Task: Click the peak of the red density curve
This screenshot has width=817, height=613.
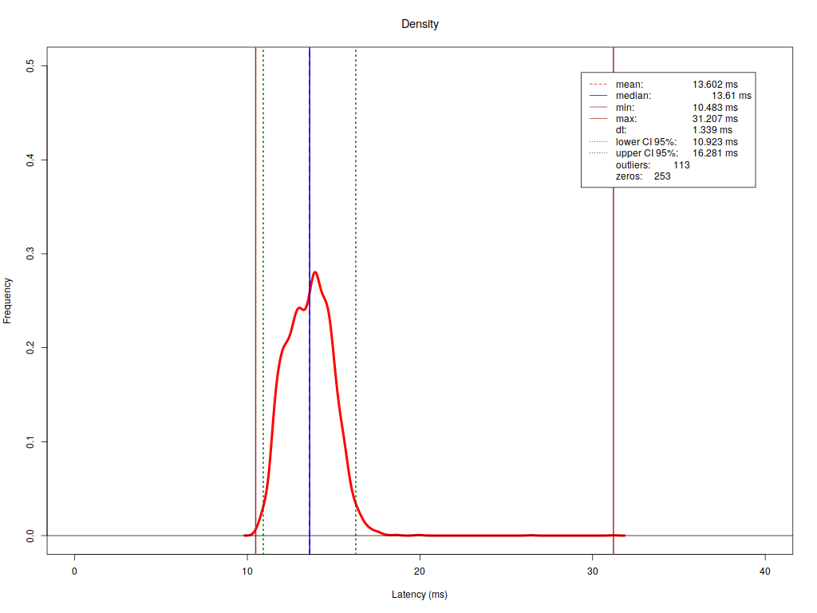Action: tap(315, 273)
